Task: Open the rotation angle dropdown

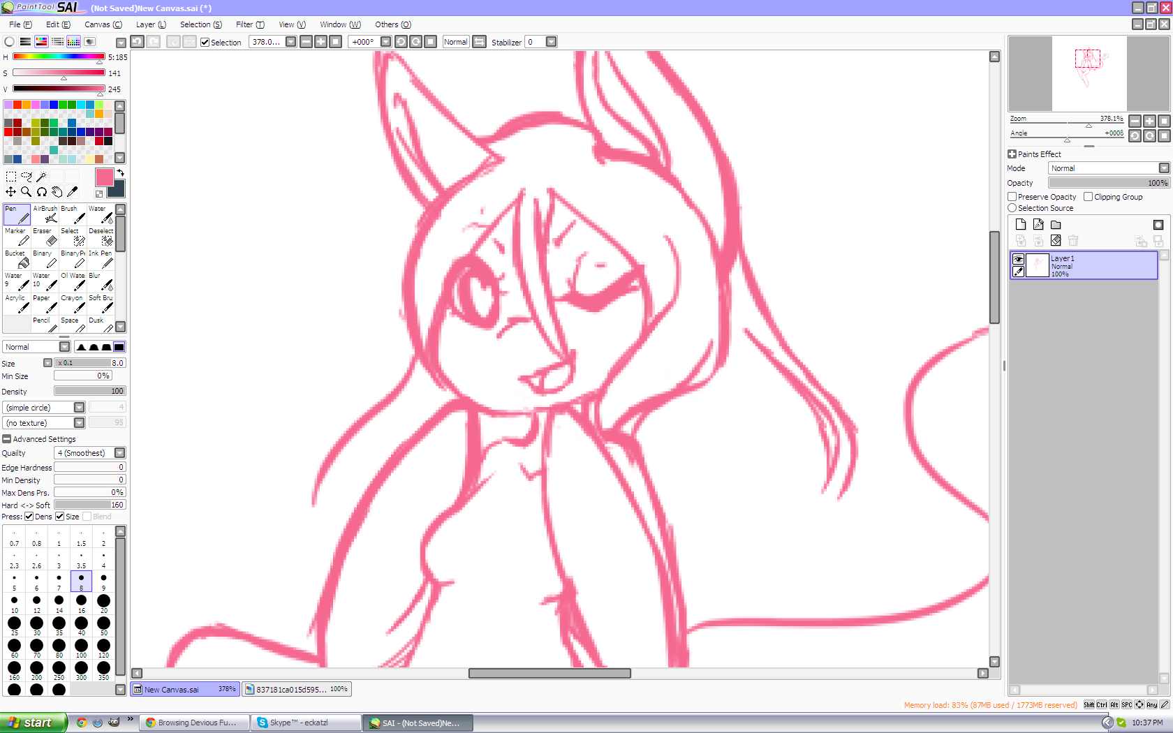Action: [385, 42]
